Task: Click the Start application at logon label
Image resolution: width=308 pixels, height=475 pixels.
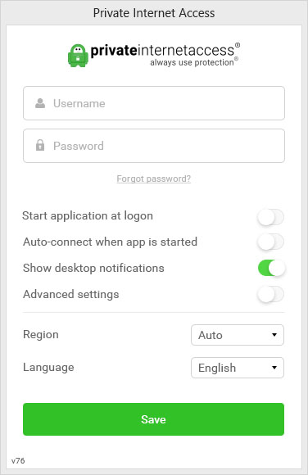Action: point(88,216)
